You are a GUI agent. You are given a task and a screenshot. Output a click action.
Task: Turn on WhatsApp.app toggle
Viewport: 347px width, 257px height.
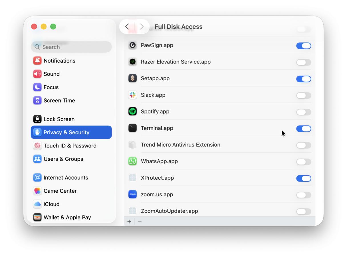point(304,162)
